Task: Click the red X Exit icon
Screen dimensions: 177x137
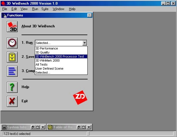Action: (x=12, y=102)
